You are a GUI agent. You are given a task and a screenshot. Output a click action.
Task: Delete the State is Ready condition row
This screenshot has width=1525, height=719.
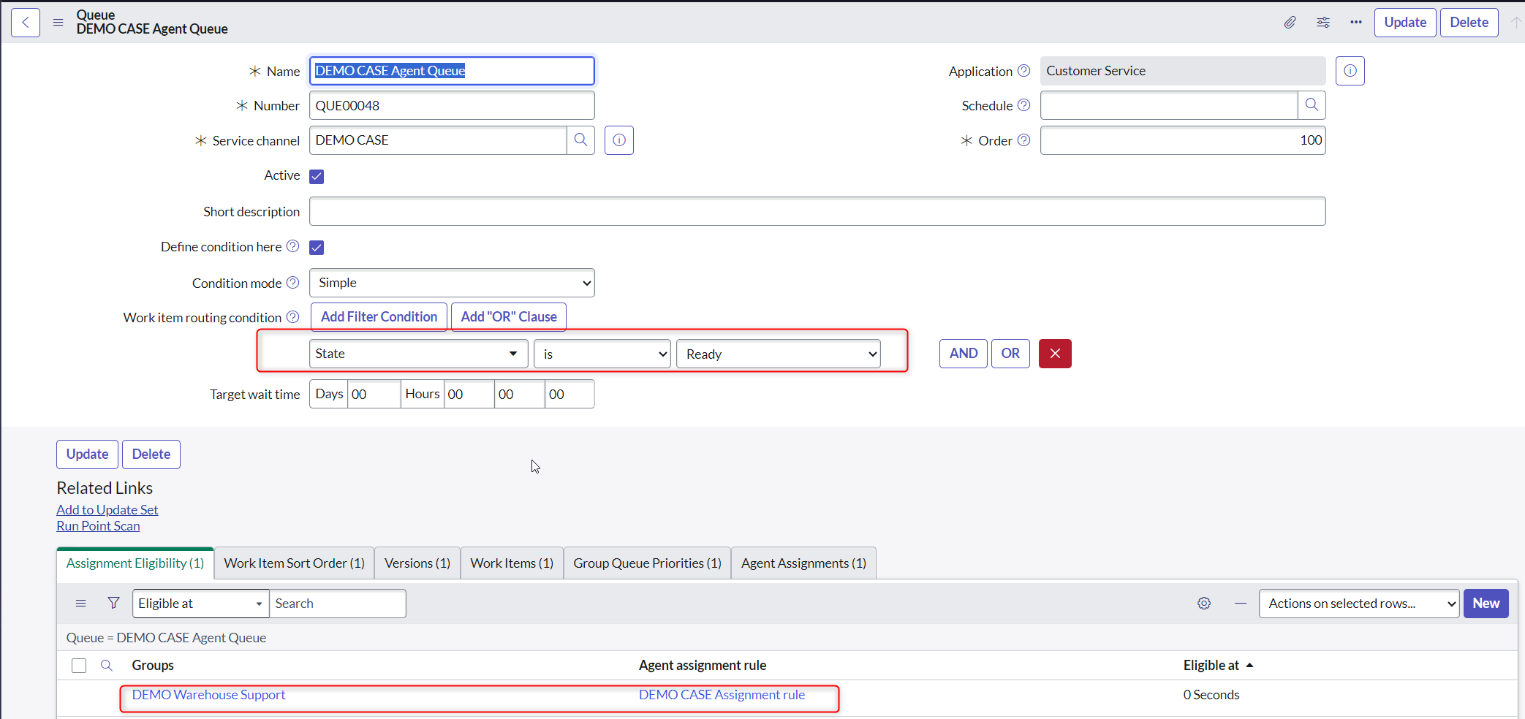(x=1055, y=354)
